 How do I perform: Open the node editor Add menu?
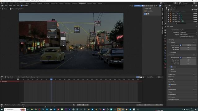click(14, 6)
